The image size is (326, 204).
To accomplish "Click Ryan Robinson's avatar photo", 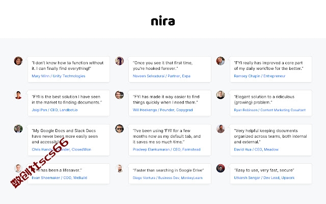I will click(221, 95).
